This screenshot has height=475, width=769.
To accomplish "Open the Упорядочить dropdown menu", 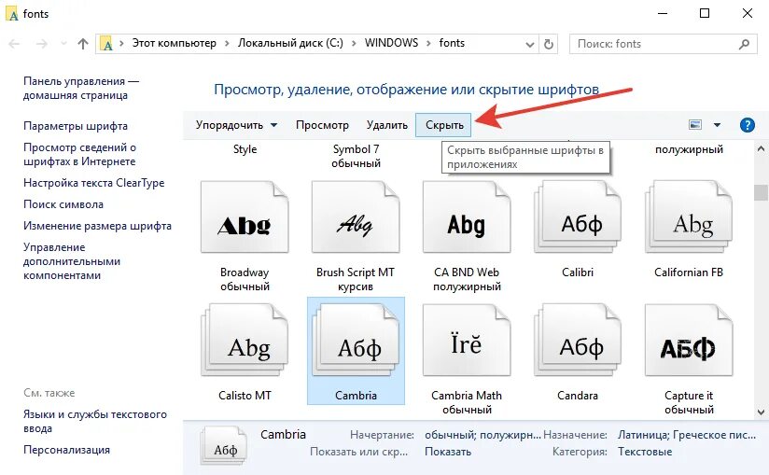I will 237,125.
